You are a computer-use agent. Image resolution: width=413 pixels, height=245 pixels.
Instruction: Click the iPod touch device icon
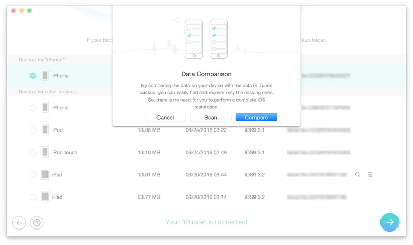[x=45, y=152]
